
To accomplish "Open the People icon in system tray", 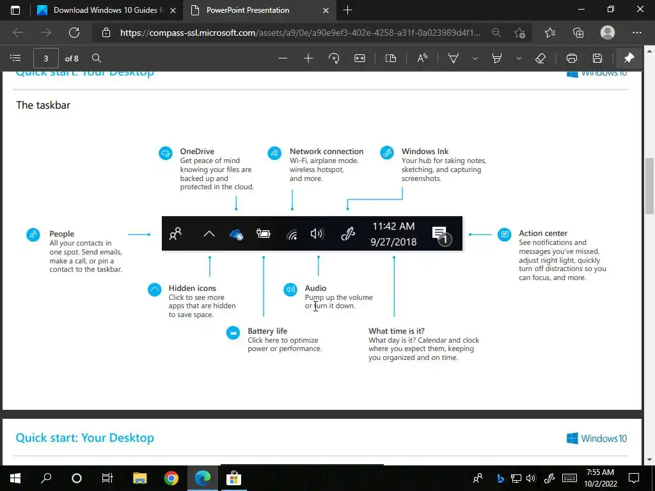I will tap(478, 478).
